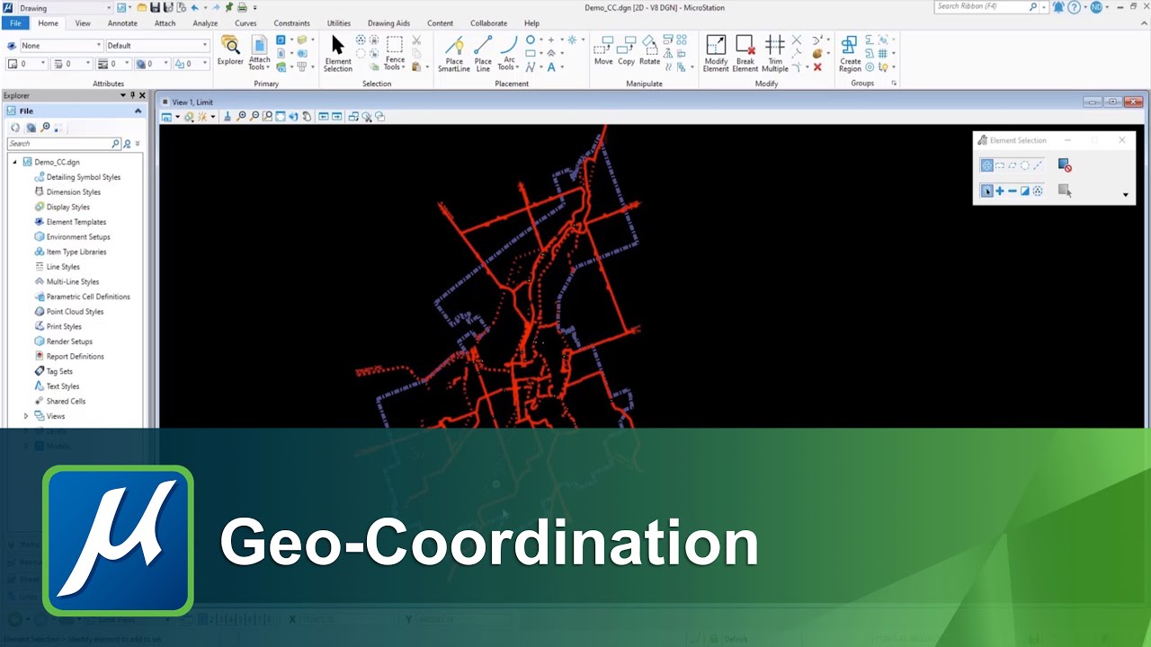Expand the Views tree node
The height and width of the screenshot is (647, 1151).
[26, 416]
